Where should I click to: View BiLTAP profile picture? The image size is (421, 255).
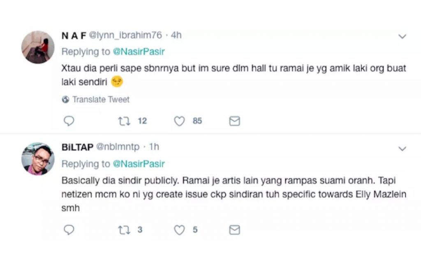tap(38, 159)
